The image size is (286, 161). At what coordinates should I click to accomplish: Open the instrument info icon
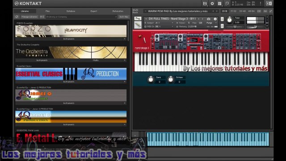[215, 19]
